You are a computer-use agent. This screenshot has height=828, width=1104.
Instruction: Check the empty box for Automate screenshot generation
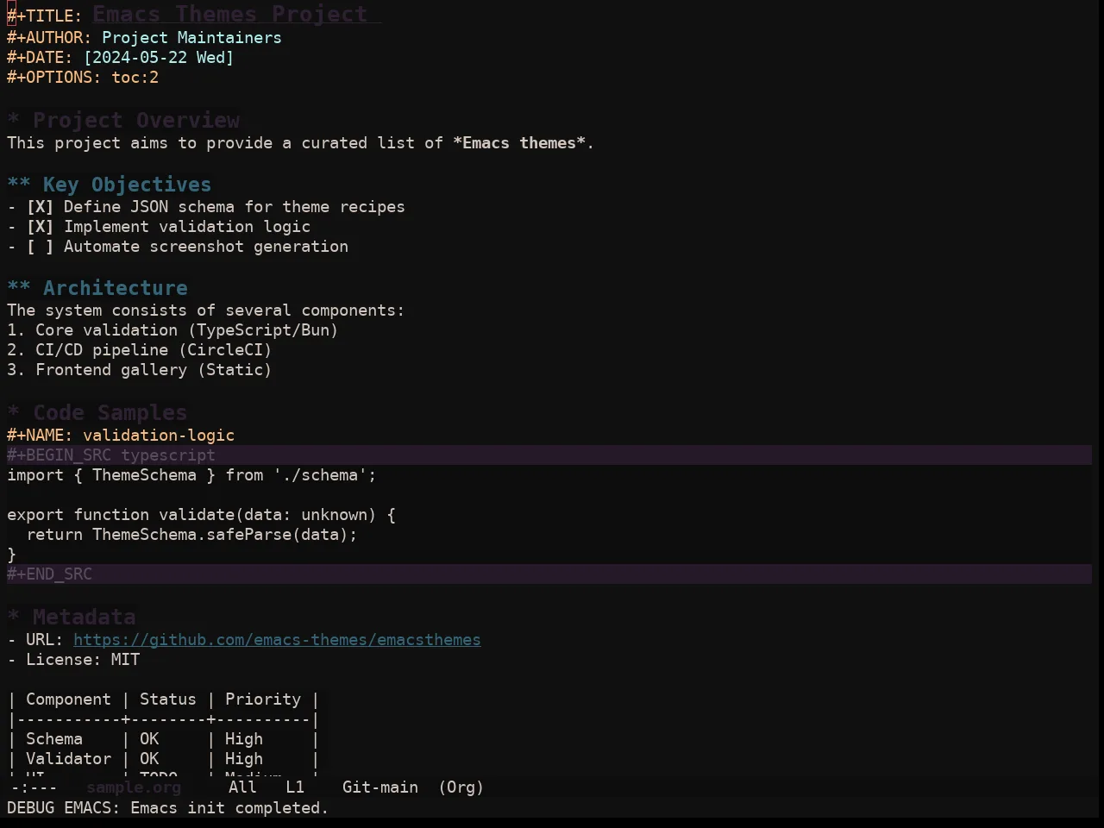[40, 247]
